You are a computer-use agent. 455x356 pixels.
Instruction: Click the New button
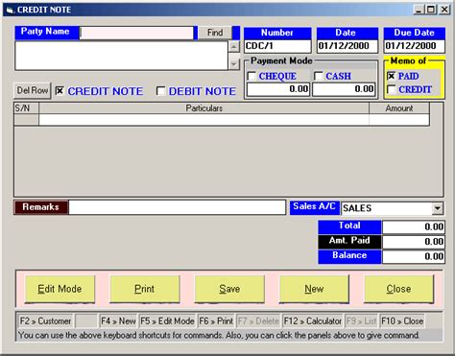(314, 289)
